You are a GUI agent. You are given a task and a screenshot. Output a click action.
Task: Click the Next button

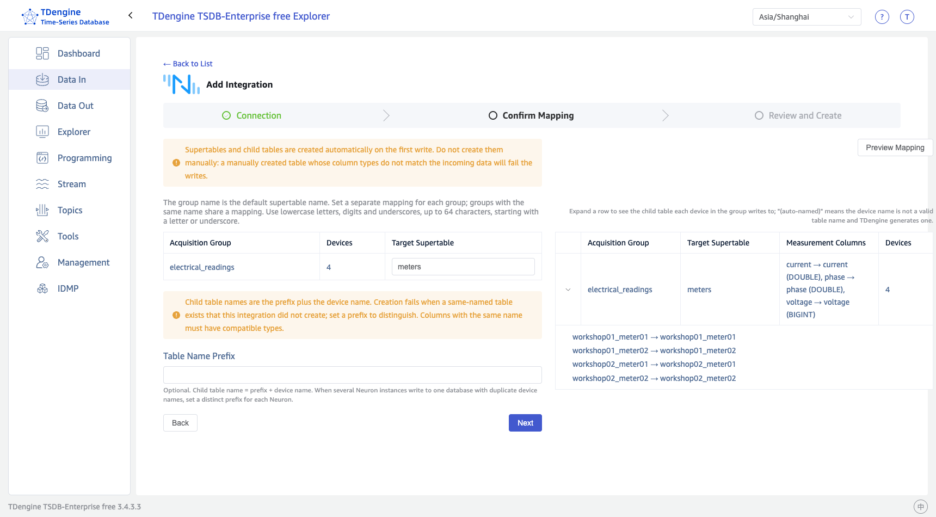tap(525, 423)
